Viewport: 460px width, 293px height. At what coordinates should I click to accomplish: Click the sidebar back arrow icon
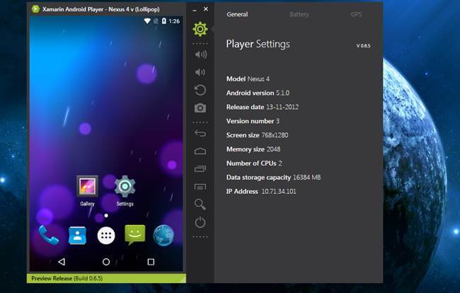pyautogui.click(x=200, y=134)
